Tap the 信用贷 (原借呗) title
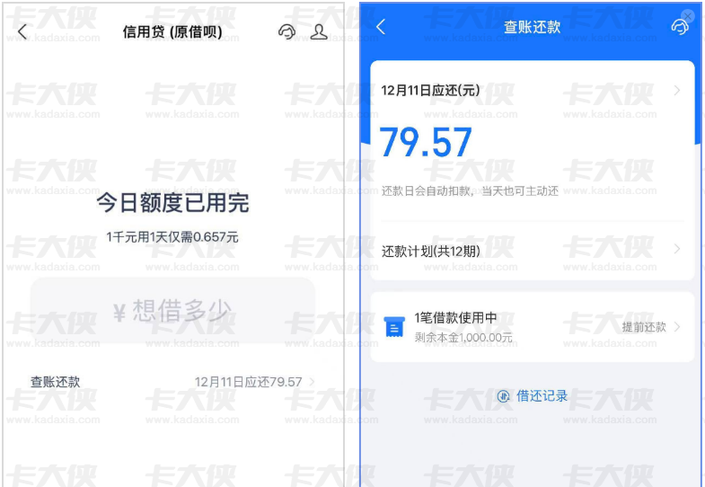 (172, 32)
